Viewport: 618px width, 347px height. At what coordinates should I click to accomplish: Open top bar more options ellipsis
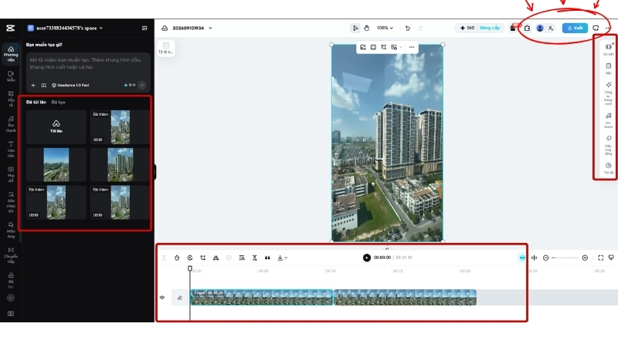point(608,28)
